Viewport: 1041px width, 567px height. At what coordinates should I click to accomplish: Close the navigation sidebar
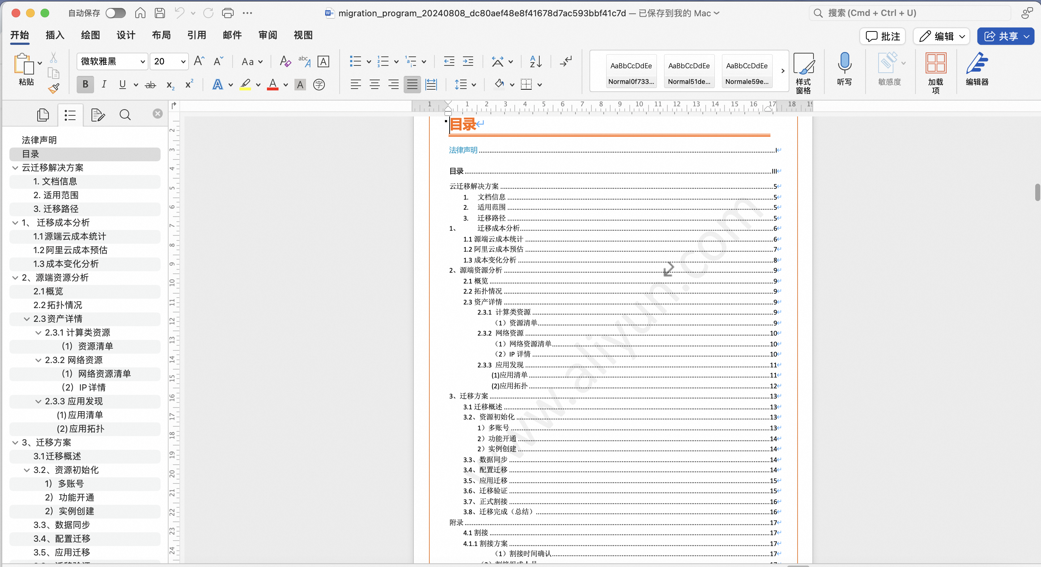pos(158,114)
